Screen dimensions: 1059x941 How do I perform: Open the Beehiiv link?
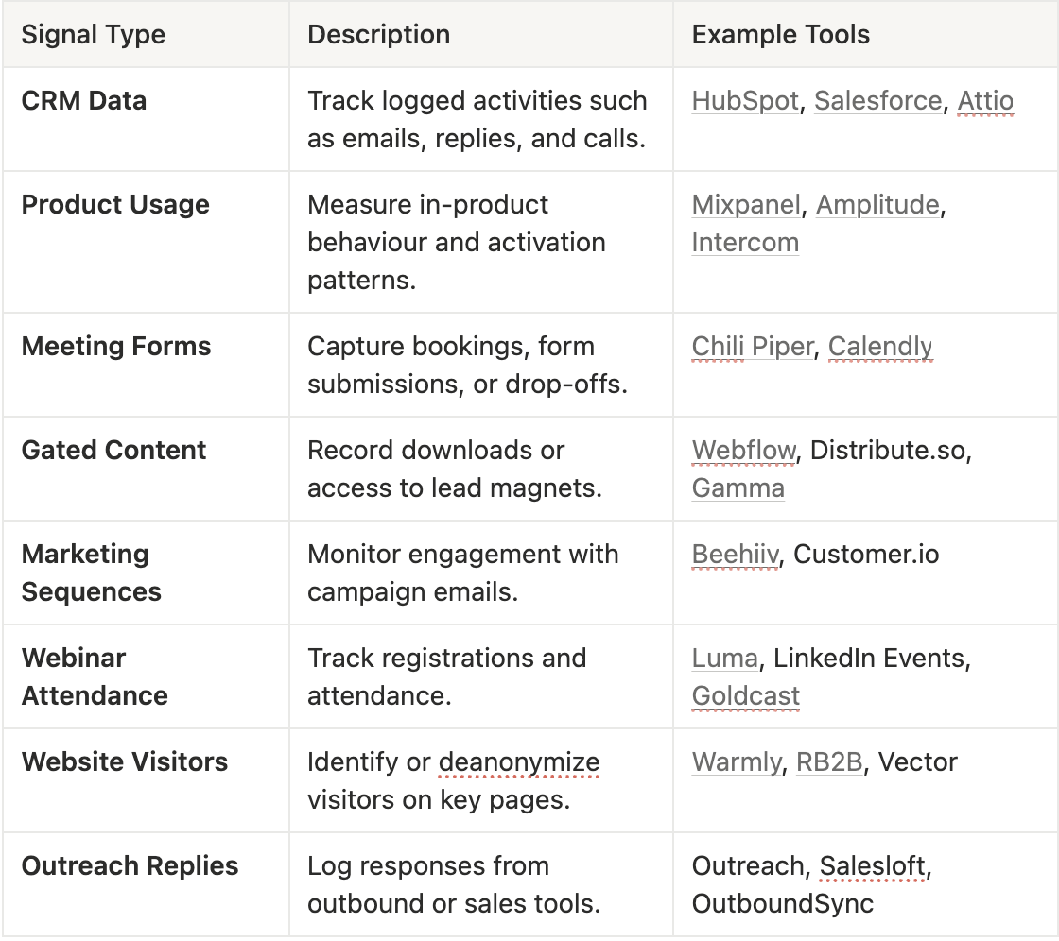pos(735,555)
